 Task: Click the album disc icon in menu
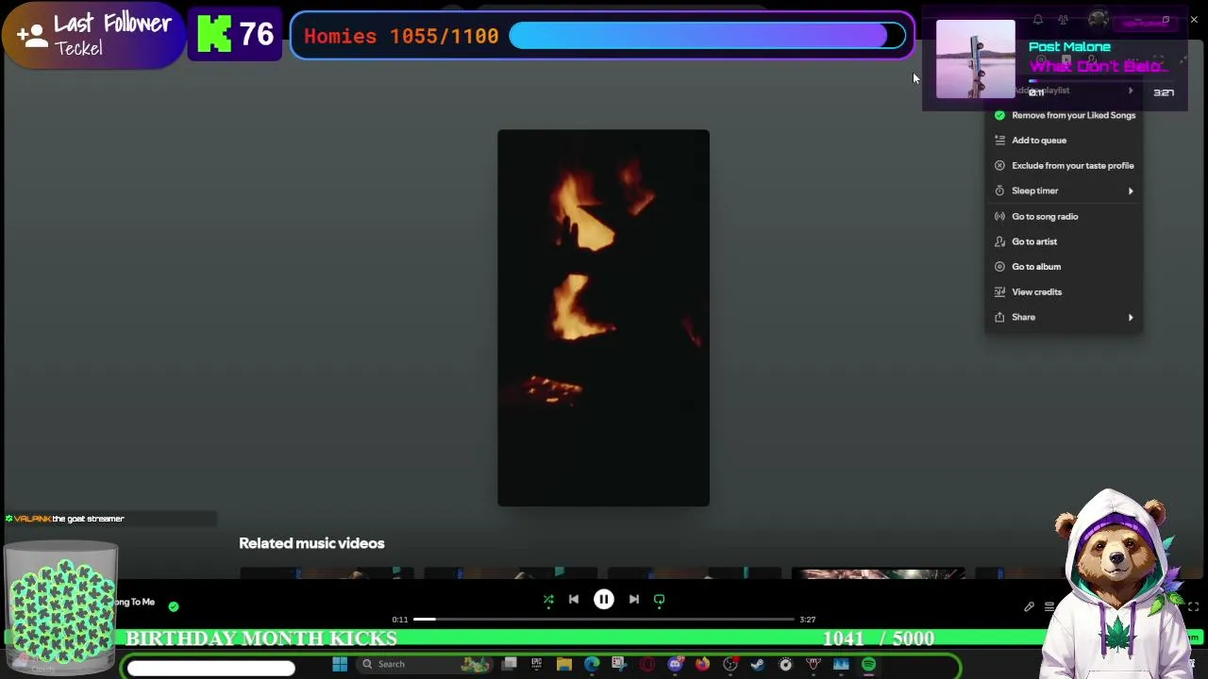pyautogui.click(x=999, y=267)
